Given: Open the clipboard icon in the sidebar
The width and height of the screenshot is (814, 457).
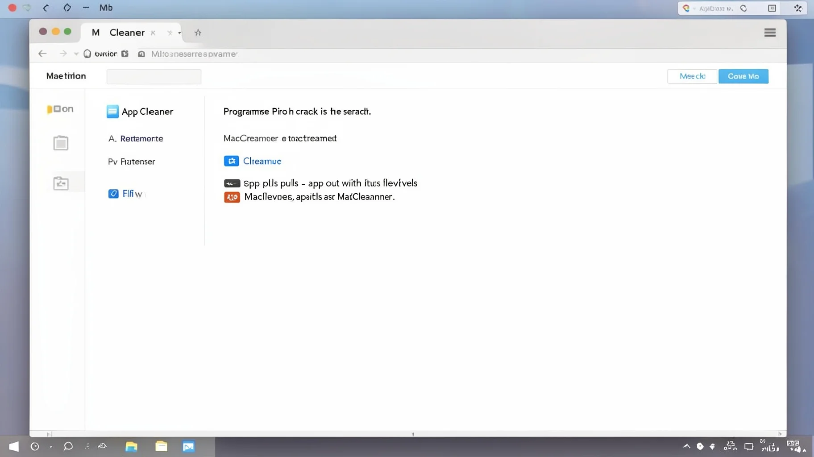Looking at the screenshot, I should tap(61, 143).
